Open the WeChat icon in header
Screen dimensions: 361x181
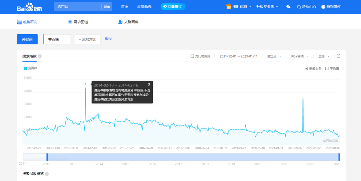click(288, 7)
